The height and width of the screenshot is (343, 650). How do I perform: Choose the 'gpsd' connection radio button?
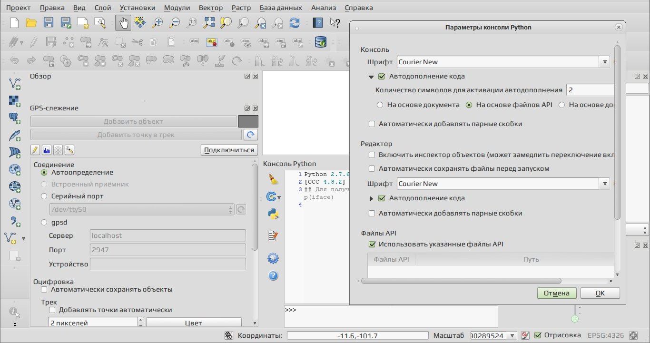coord(44,222)
